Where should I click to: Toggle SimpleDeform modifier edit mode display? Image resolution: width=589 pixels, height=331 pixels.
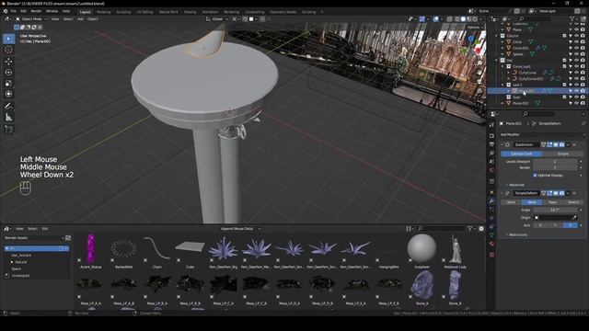click(x=549, y=193)
